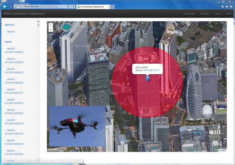Open alert rikei001 20150619060921
Viewport: 235px width, 165px height.
click(14, 91)
